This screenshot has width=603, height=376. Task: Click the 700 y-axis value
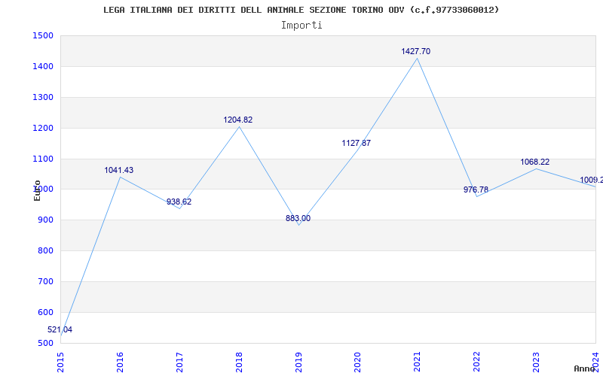(x=45, y=281)
